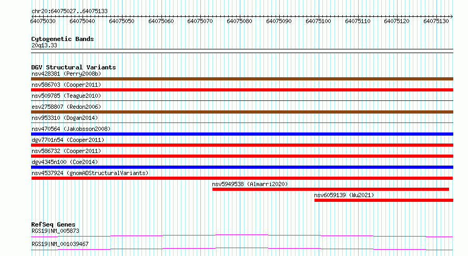Image resolution: width=468 pixels, height=256 pixels.
Task: Select the nsv586732 red variant bar
Action: (242, 156)
